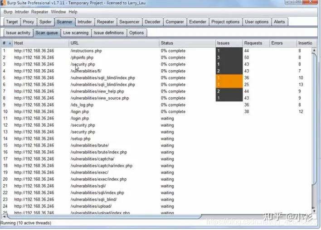Screen dimensions: 321x230
Task: Open the Decoder tab
Action: (152, 22)
